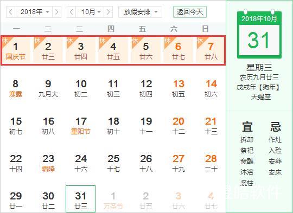Click the 宜 heading
Image resolution: width=293 pixels, height=213 pixels.
[x=247, y=127]
